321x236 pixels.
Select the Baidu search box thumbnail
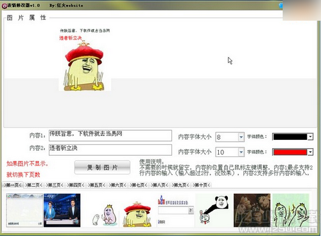click(x=176, y=210)
